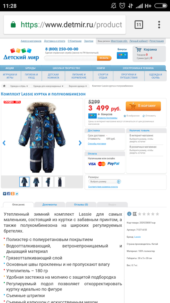The width and height of the screenshot is (170, 303).
Task: Open the Корзина shopping cart icon
Action: [x=138, y=50]
